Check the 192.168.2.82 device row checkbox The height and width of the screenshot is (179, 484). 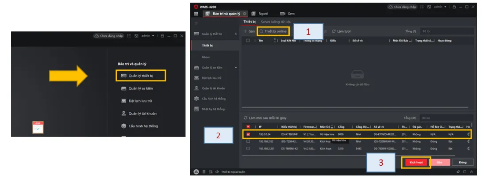pos(248,141)
